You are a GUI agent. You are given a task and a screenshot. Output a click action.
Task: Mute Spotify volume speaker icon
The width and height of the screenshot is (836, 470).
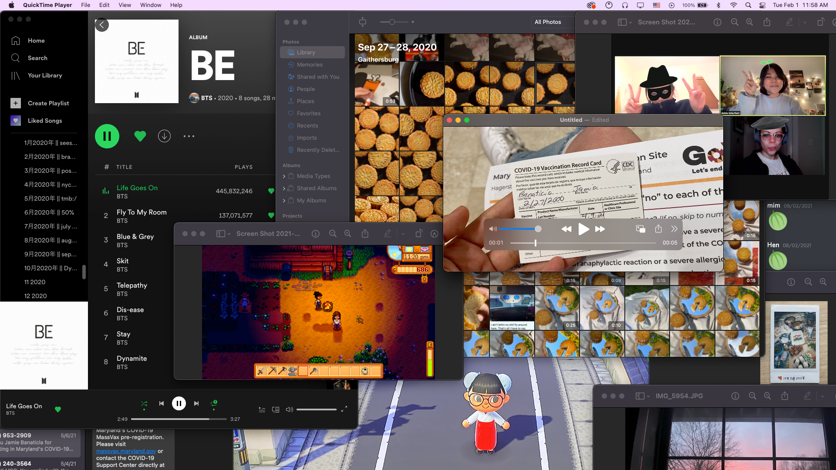(289, 410)
